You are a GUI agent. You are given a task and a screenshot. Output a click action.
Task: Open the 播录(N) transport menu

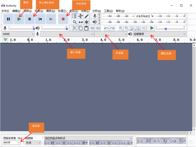(51, 11)
